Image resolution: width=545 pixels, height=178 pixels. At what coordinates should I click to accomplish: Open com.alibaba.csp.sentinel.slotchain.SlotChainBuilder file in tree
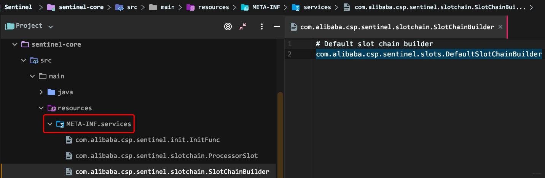point(172,172)
